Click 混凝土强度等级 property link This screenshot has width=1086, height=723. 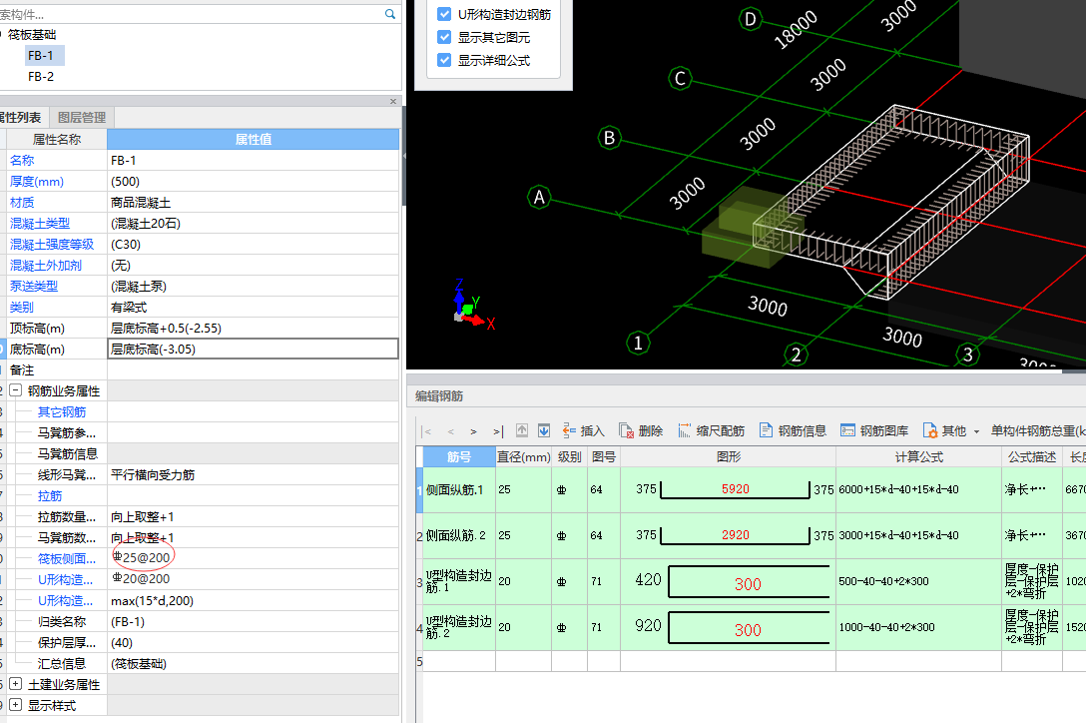tap(51, 244)
